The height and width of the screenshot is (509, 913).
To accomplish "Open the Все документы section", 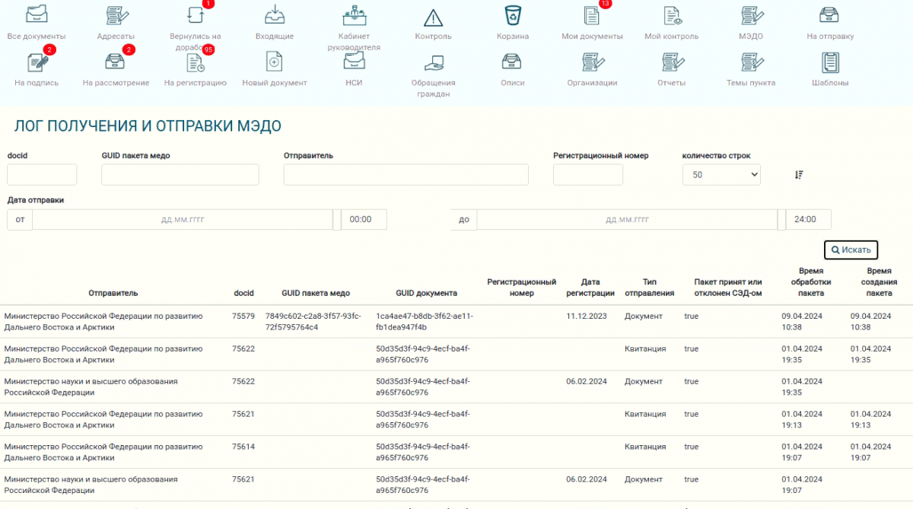I will coord(36,14).
